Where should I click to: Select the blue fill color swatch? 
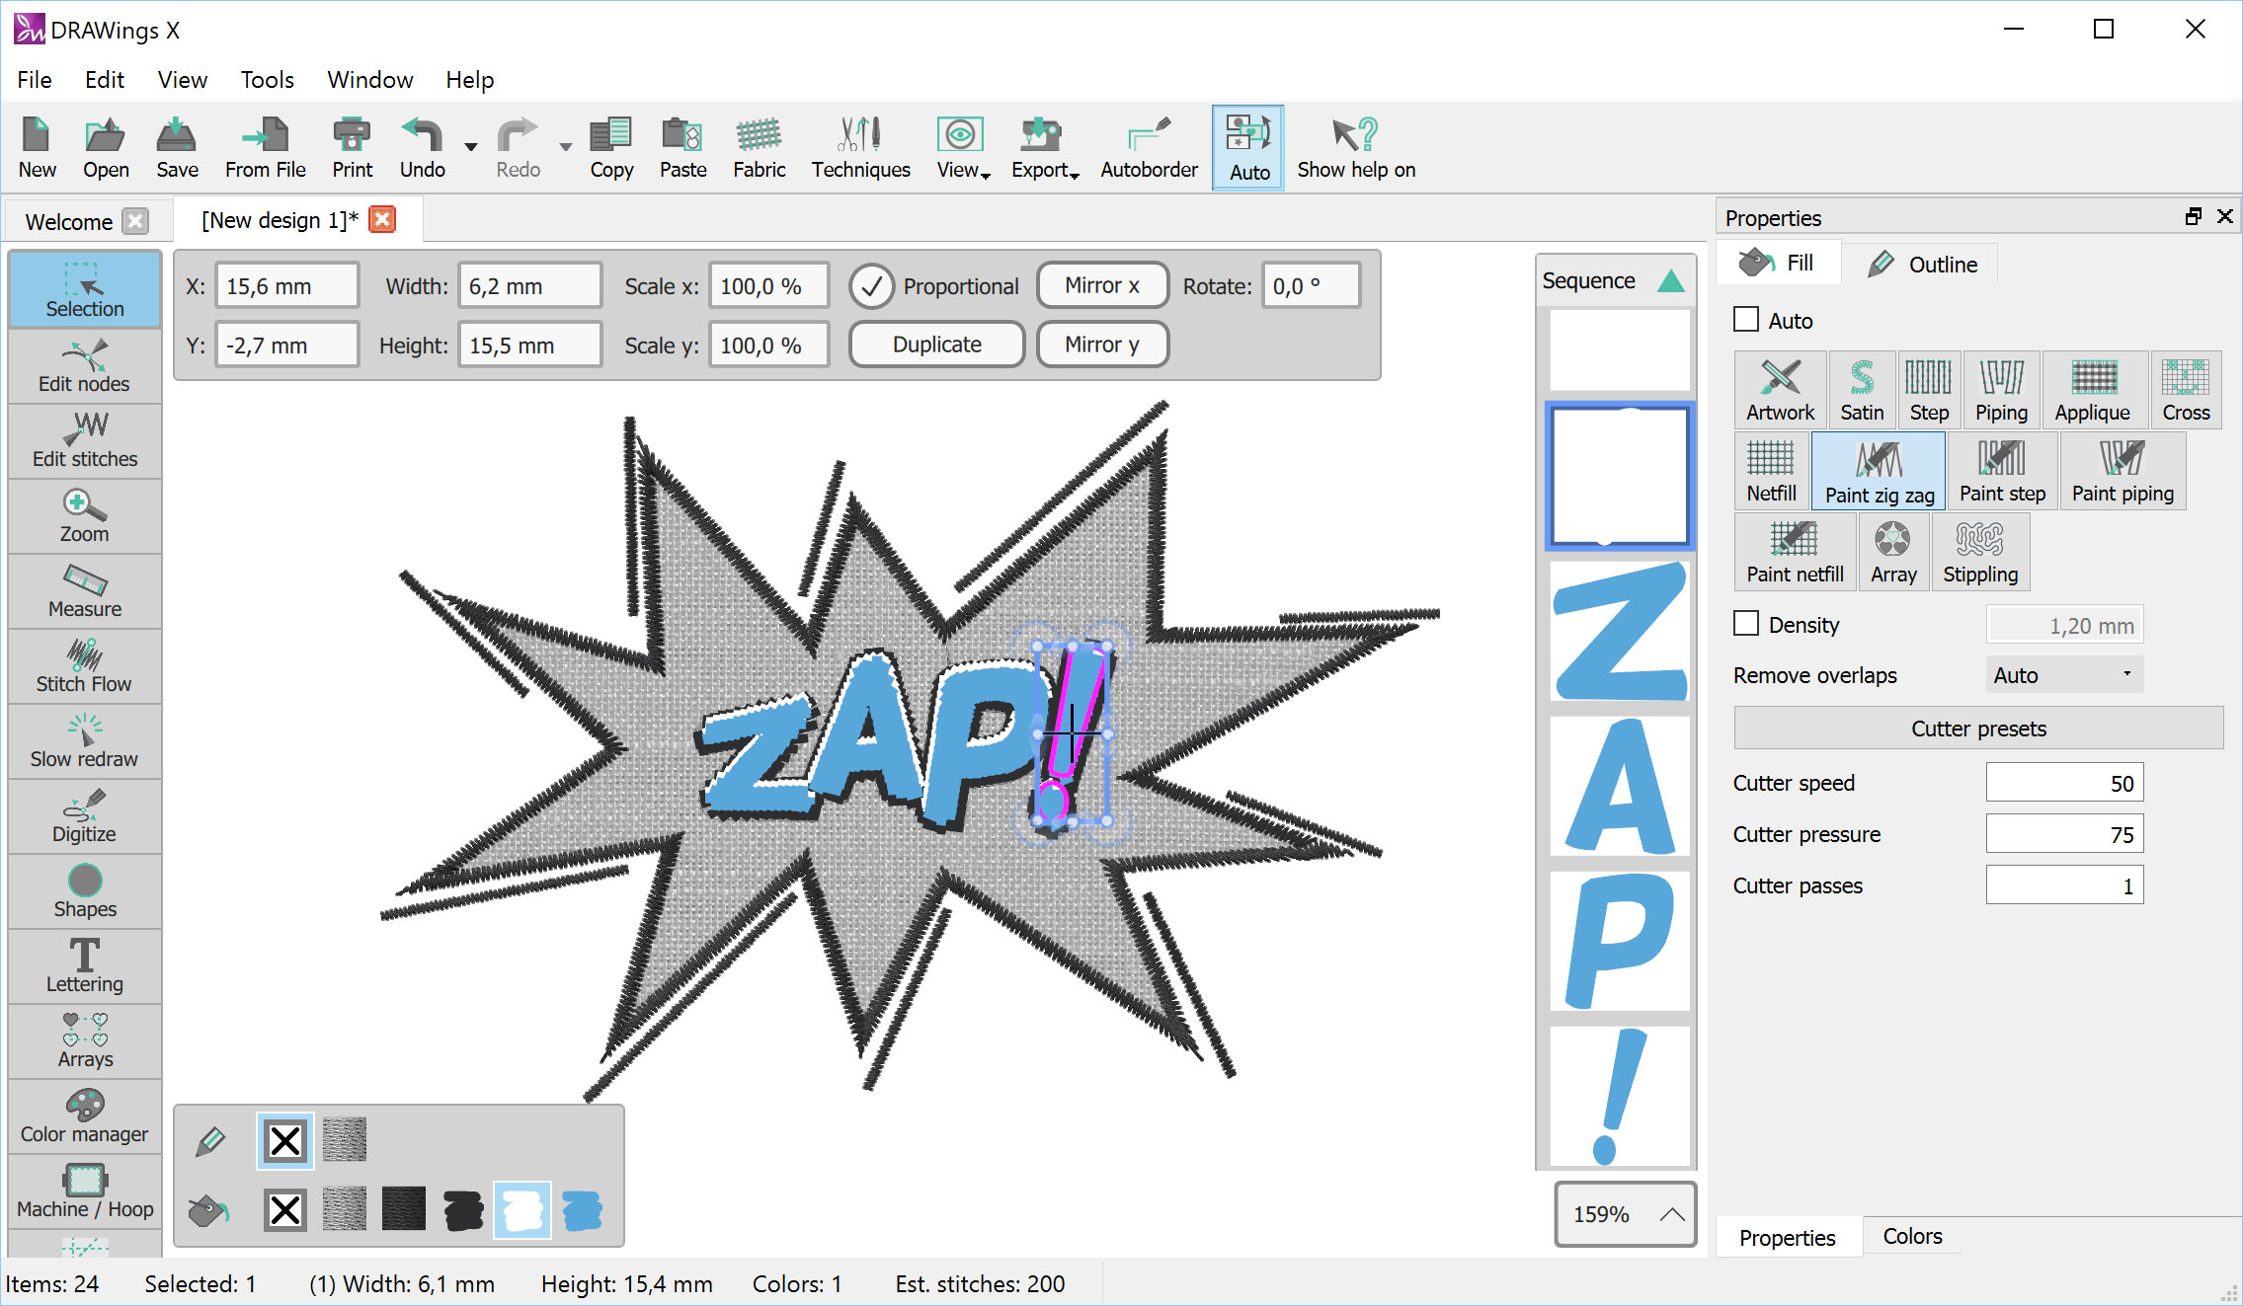[x=582, y=1210]
